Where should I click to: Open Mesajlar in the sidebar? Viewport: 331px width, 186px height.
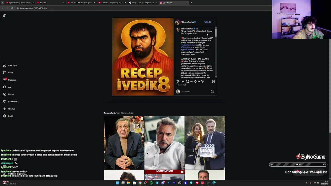10,80
